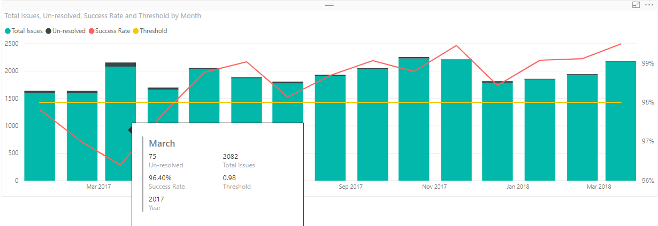658x226 pixels.
Task: Open Focus mode icon on the chart
Action: [636, 5]
